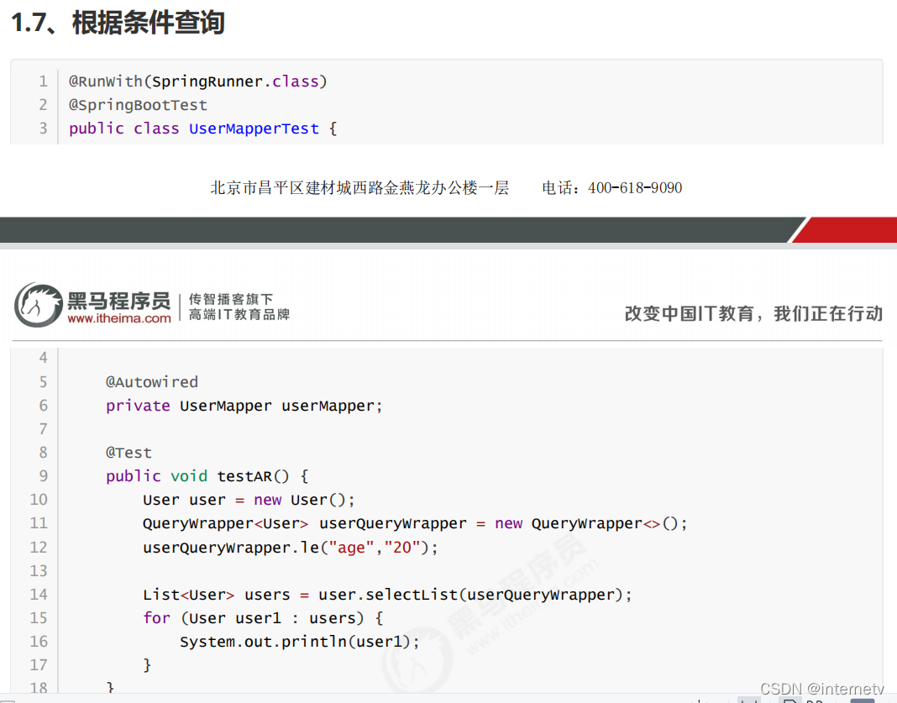Click line number 12 in the gutter
The width and height of the screenshot is (897, 703).
(x=39, y=548)
